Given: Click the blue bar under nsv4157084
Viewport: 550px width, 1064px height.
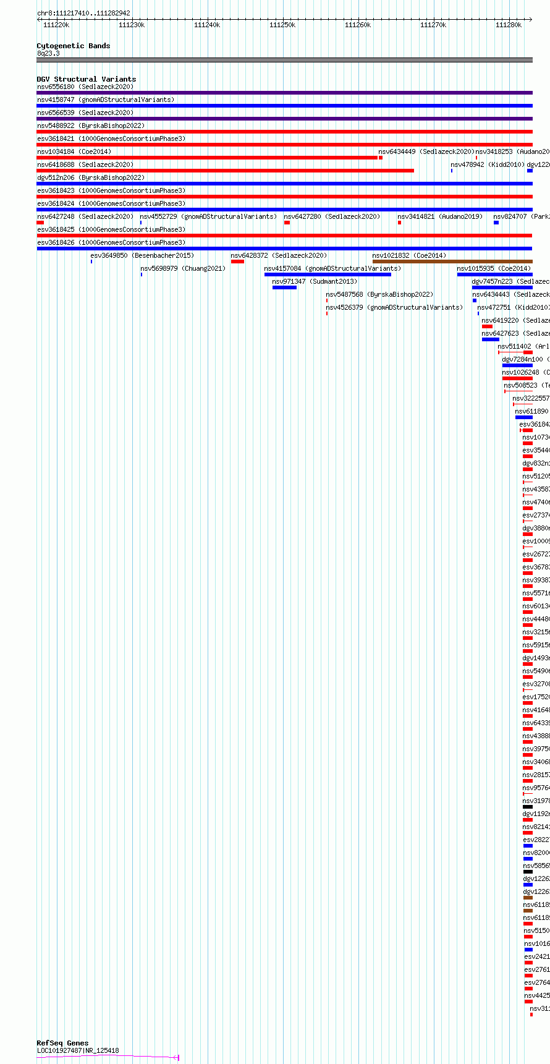Looking at the screenshot, I should pos(328,275).
